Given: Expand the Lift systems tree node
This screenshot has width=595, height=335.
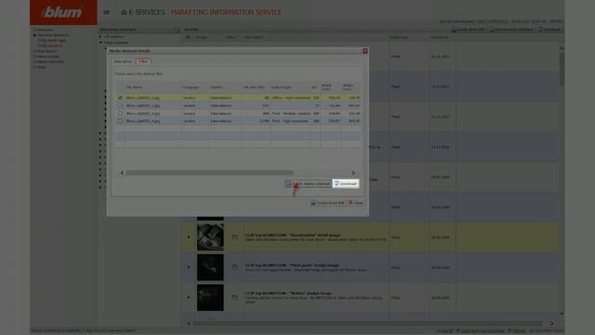Looking at the screenshot, I should 100,37.
